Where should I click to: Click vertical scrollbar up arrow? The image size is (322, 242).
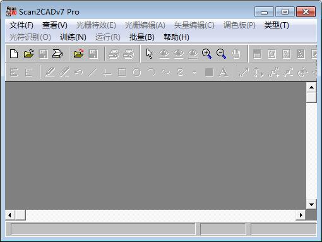coord(311,87)
